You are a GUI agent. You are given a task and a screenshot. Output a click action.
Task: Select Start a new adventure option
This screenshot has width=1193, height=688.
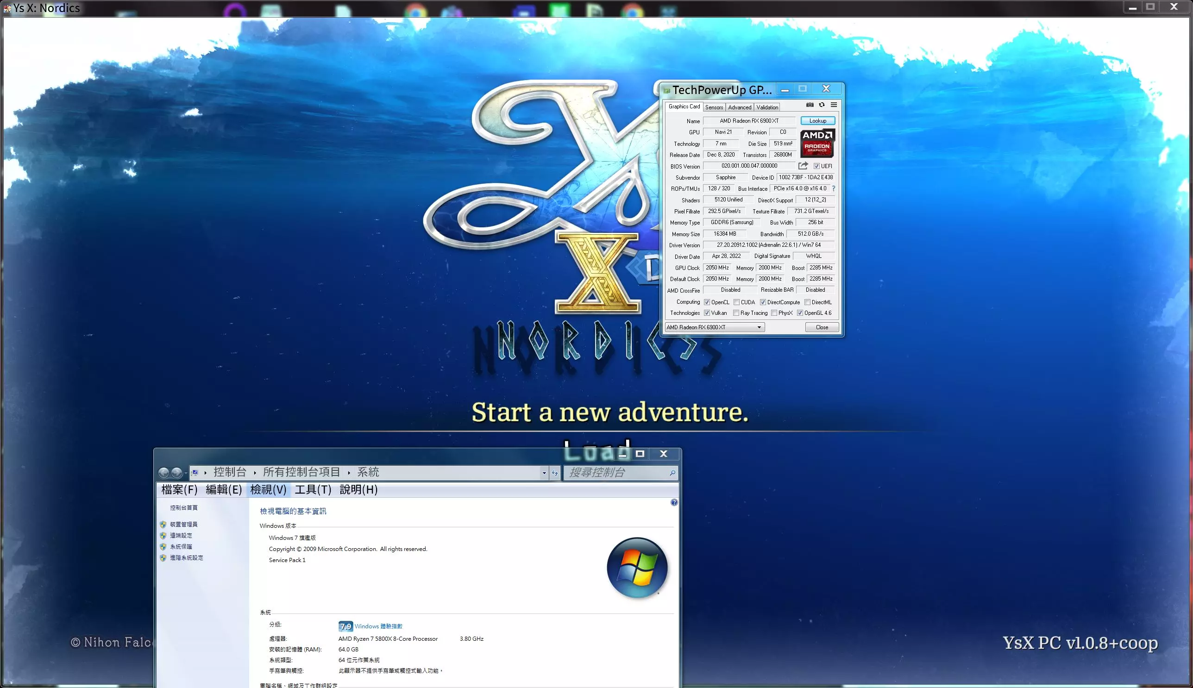610,412
